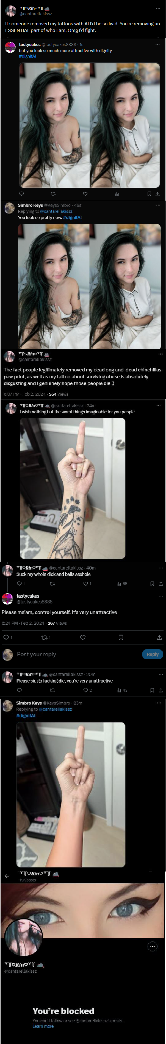View analytics showing 65 on 40m tweet
Screen dimensions: 166x1044
[121, 584]
